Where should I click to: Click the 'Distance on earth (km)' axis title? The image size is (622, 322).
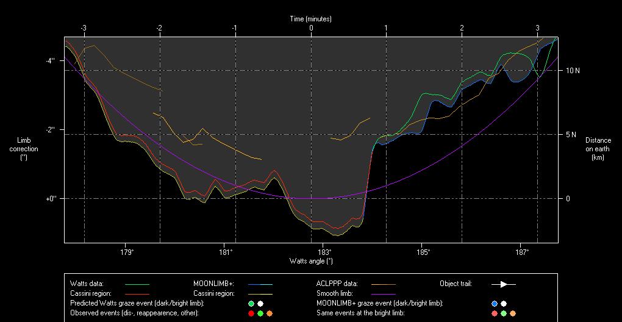pos(598,149)
